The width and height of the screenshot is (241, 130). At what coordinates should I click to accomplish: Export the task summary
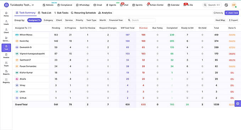(233, 20)
